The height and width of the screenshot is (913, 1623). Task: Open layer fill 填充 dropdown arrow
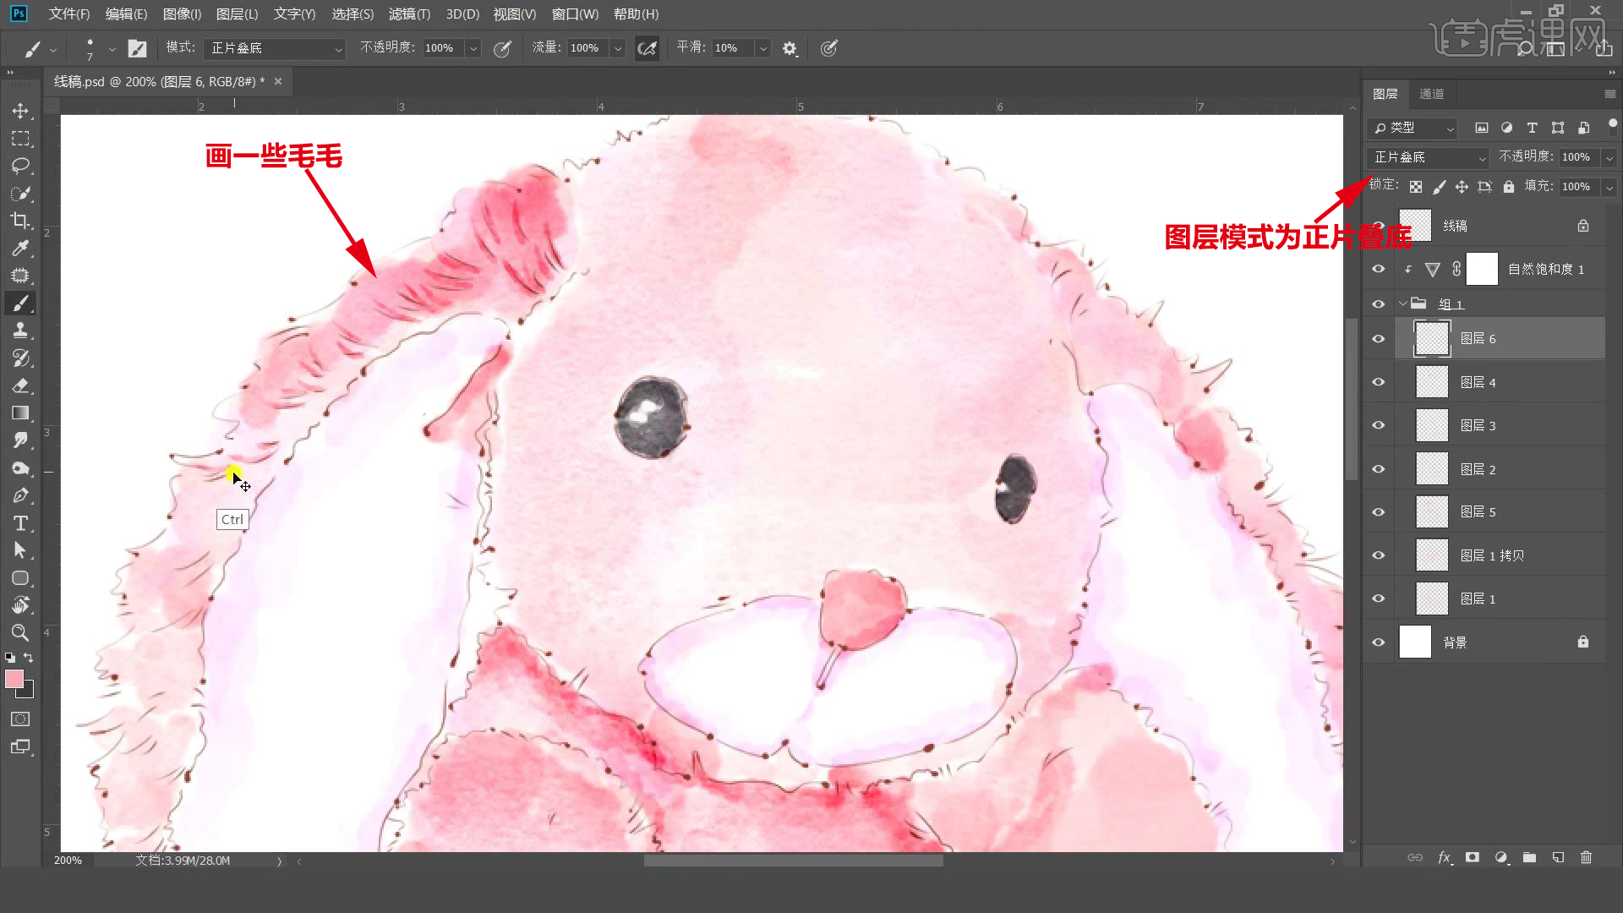tap(1609, 187)
